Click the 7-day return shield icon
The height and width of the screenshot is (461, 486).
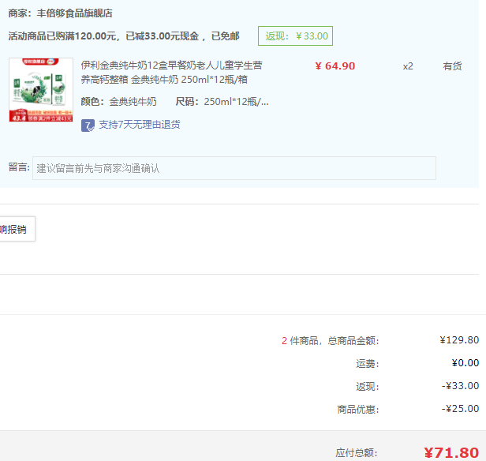[x=88, y=126]
